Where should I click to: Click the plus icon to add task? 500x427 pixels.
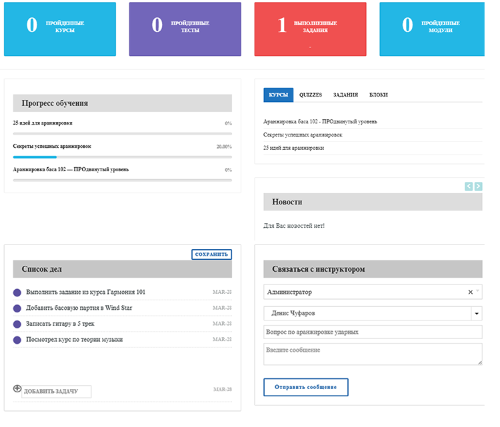(17, 388)
